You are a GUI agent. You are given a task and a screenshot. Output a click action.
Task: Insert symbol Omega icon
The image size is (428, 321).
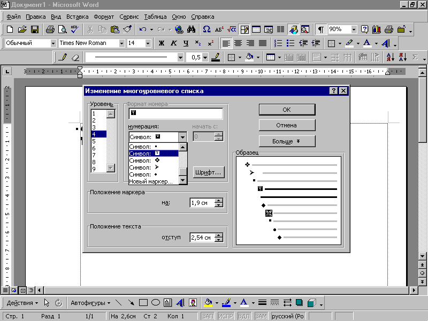point(207,29)
